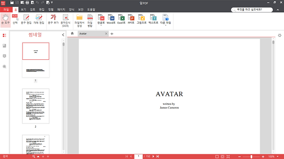The image size is (284, 159).
Task: Create PDF from file (파일에서 생성)
Action: coord(79,20)
